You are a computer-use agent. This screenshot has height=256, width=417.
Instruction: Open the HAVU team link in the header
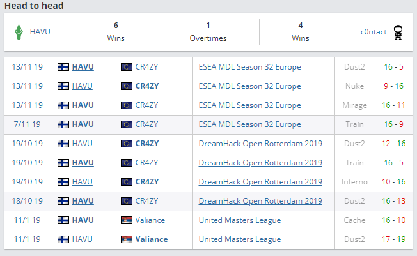point(40,32)
